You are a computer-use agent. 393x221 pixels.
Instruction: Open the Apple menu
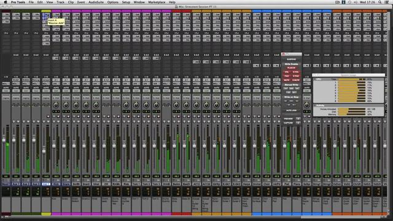pos(6,2)
